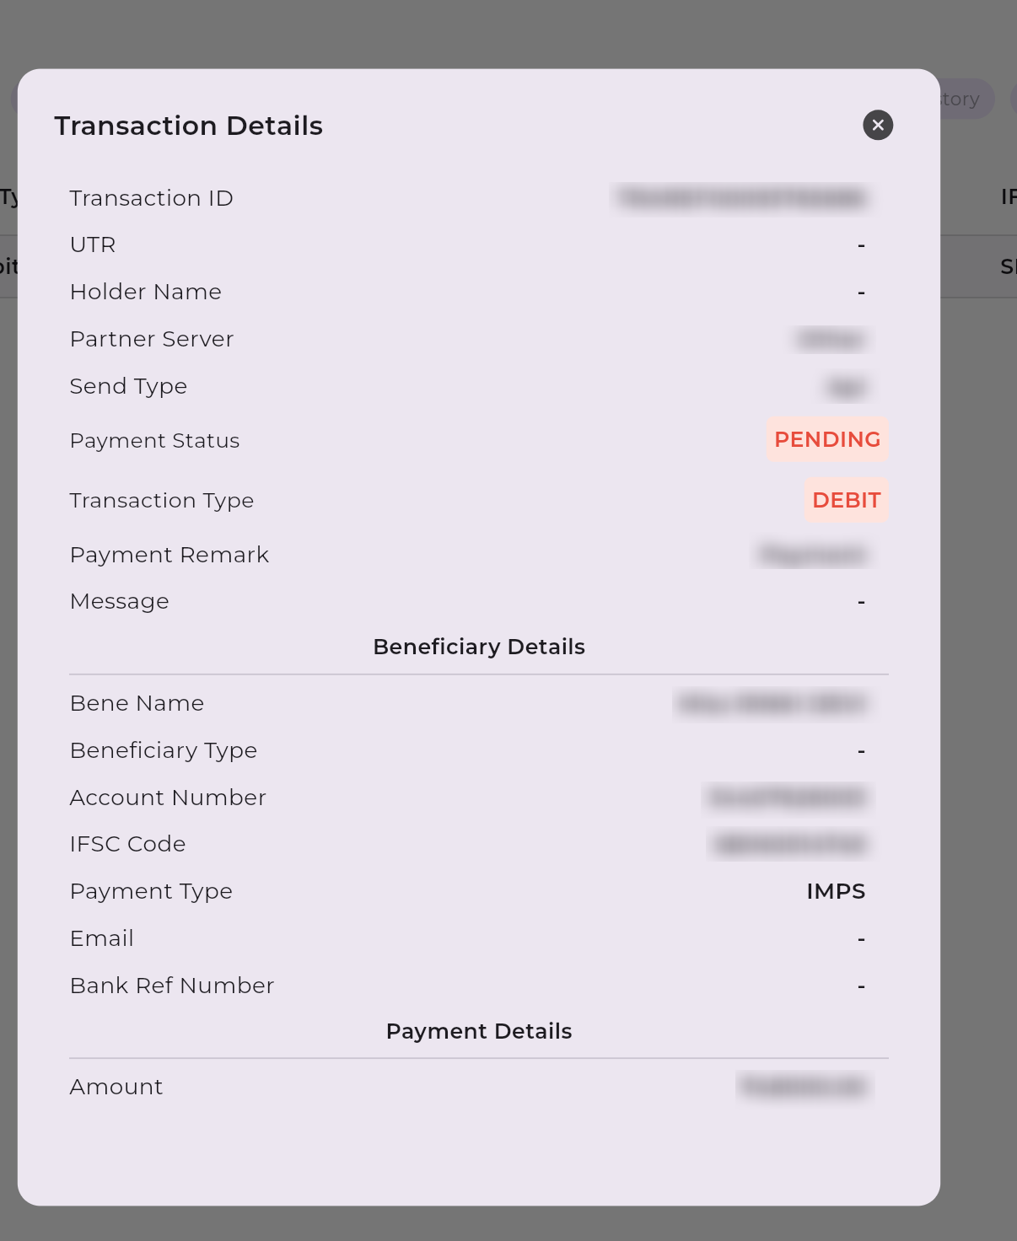
Task: Click the Transaction Details heading
Action: [x=188, y=126]
